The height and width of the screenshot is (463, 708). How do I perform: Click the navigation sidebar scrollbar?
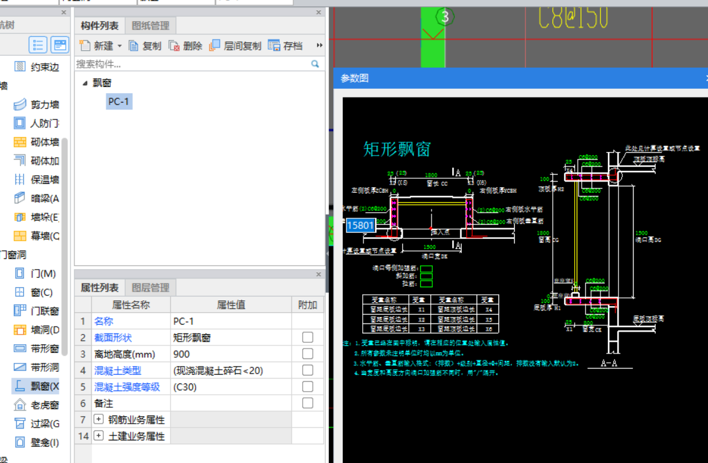64,246
